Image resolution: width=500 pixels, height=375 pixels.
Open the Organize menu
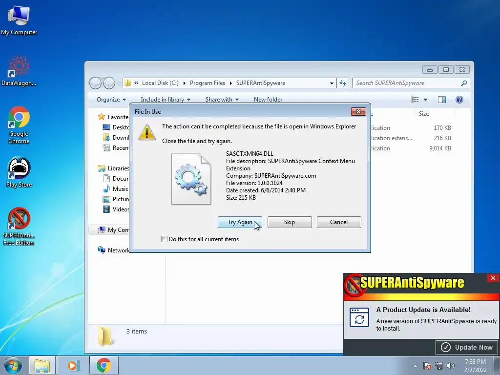(111, 100)
